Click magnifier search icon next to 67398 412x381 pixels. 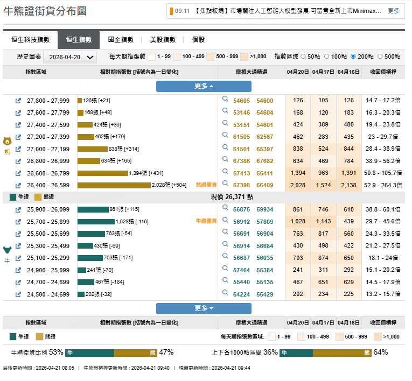click(226, 185)
